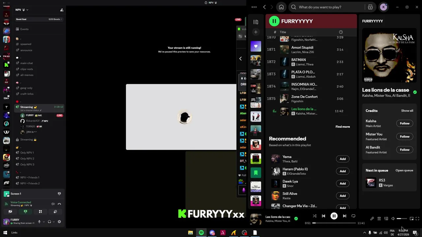Select Zone De Confort track
Image resolution: width=422 pixels, height=237 pixels.
coord(311,99)
